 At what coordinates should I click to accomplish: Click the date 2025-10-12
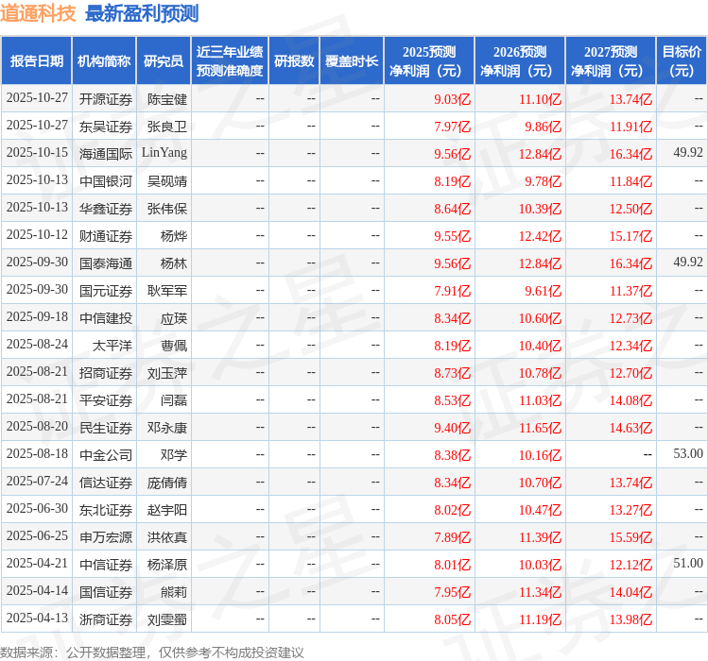37,234
